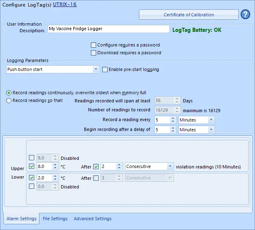Select Record readings continuously option
The width and height of the screenshot is (255, 230).
9,93
